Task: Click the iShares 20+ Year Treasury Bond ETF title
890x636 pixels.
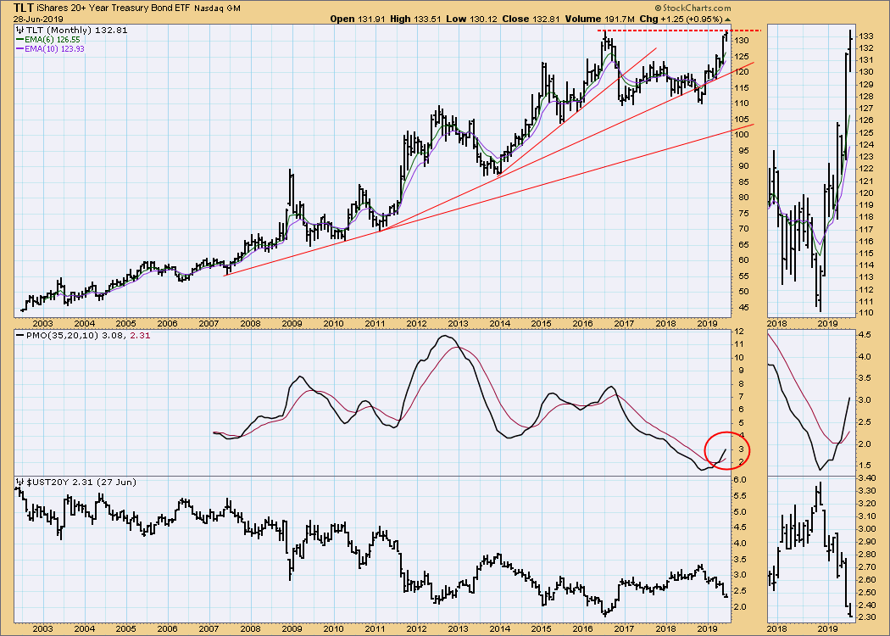Action: (x=114, y=8)
